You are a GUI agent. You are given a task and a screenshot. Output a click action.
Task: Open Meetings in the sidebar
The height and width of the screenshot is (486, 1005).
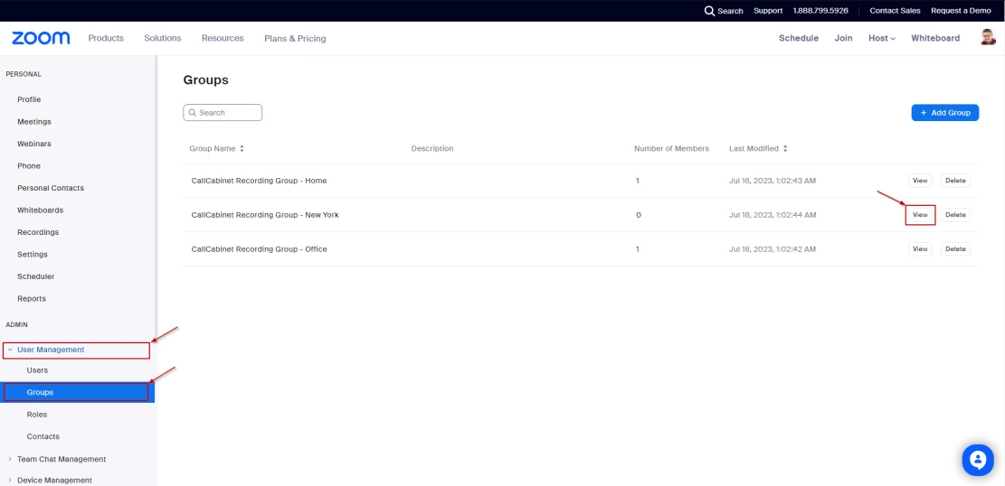[34, 122]
